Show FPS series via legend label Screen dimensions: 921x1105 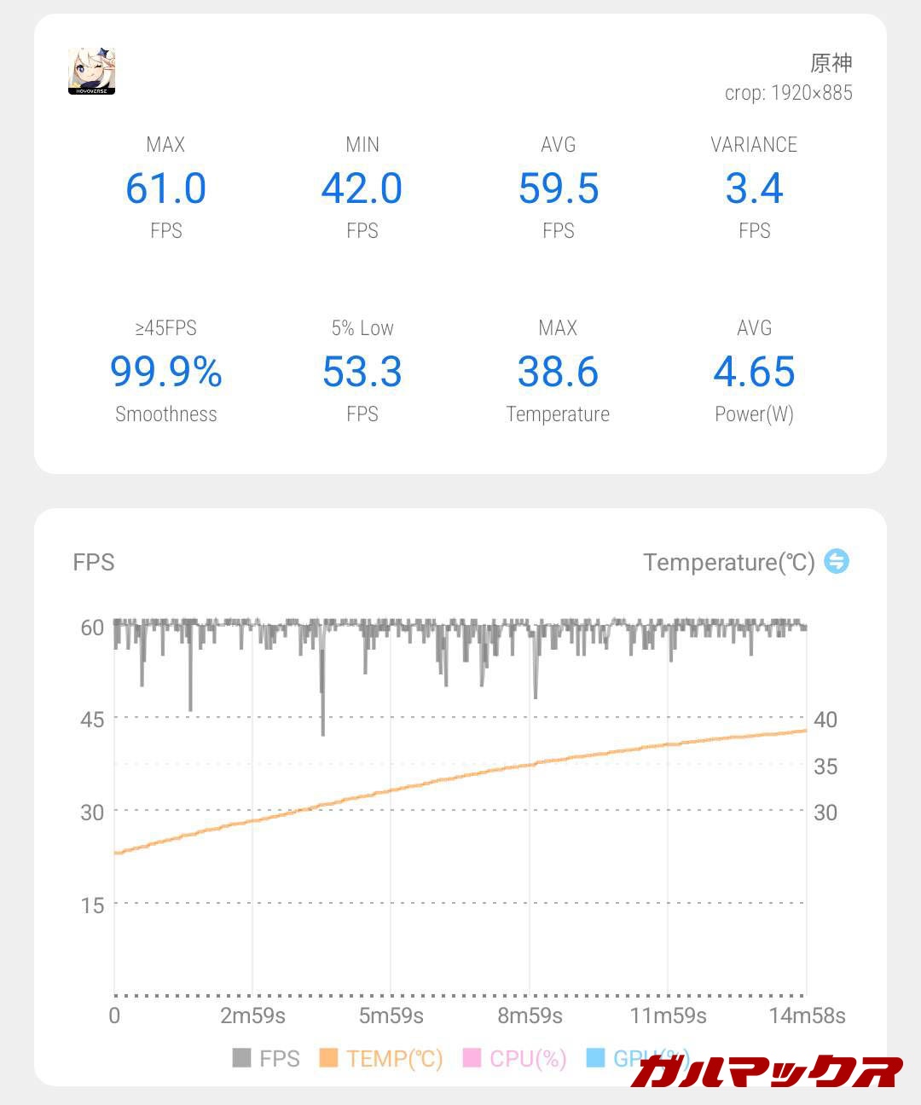click(280, 1058)
